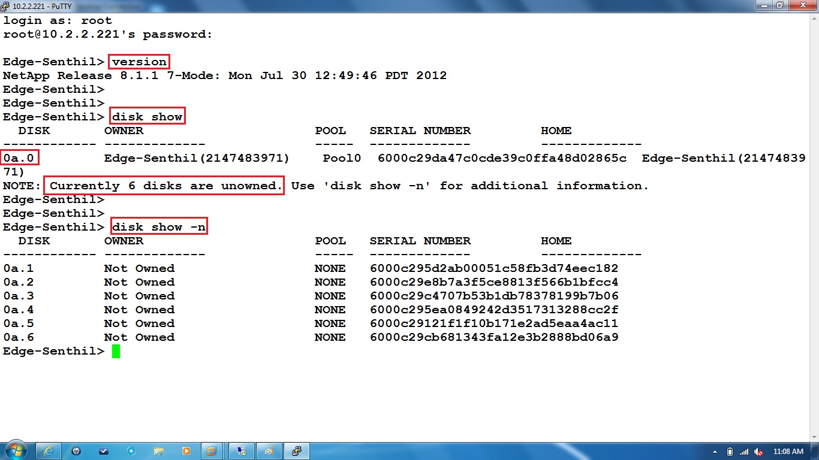Screen dimensions: 819x460
Task: Click serial number ending in 3288cc2f
Action: (x=494, y=310)
